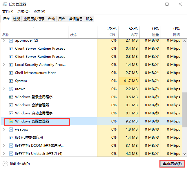Click the Windows 登录应用程序 icon
The height and width of the screenshot is (171, 187).
click(x=11, y=97)
